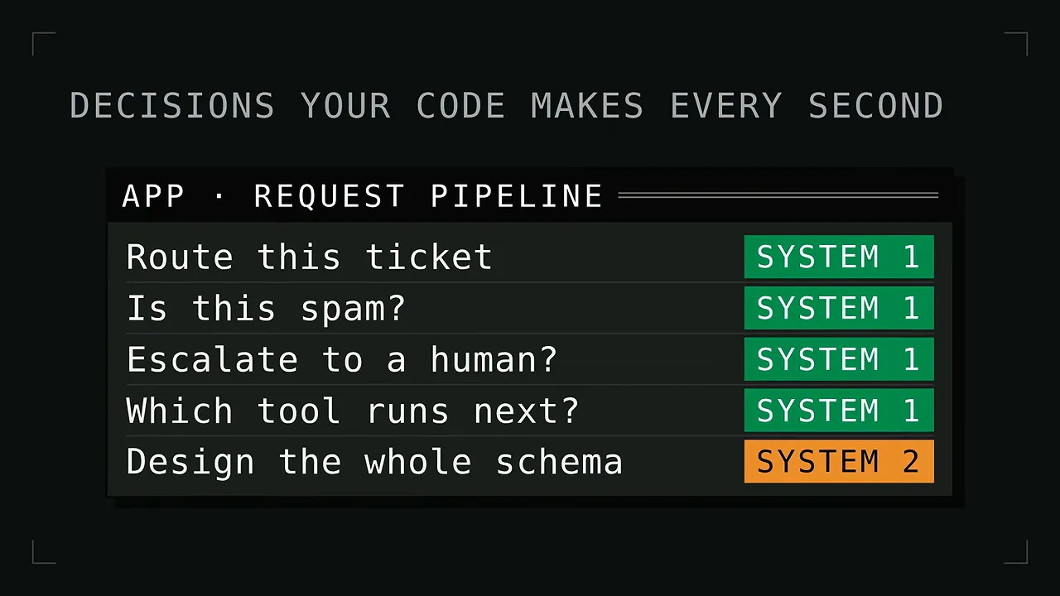Click the Is this spam? row text
1060x596 pixels.
pyautogui.click(x=267, y=309)
